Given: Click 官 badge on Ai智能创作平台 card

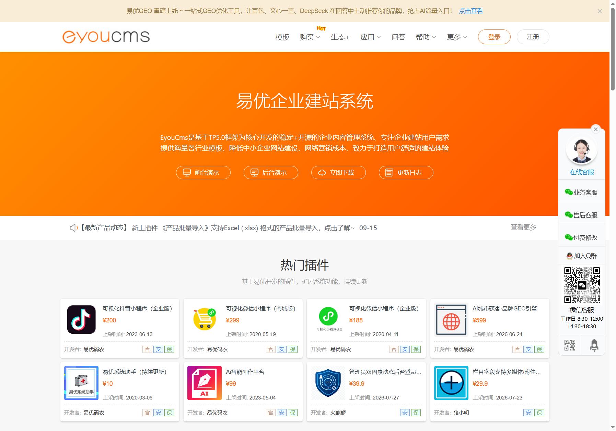Looking at the screenshot, I should tap(271, 413).
